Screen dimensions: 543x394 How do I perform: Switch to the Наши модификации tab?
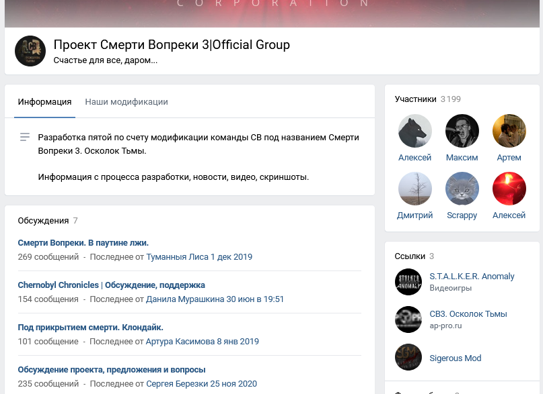(x=126, y=102)
